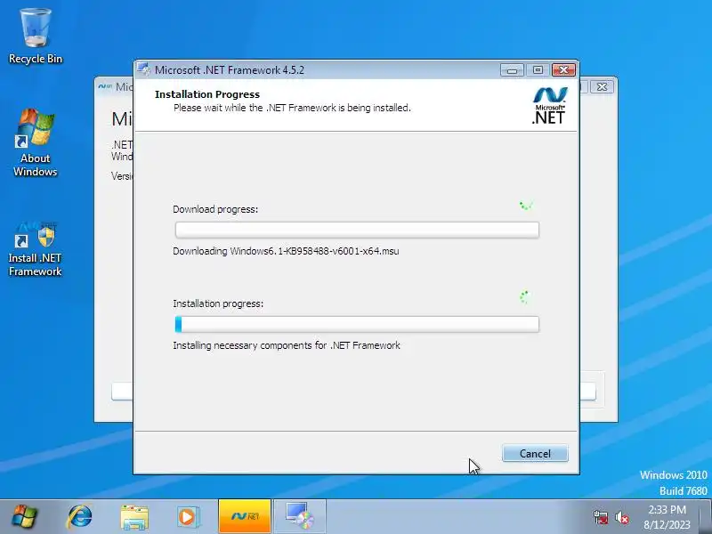The image size is (712, 534).
Task: Click the Installation progress bar
Action: tap(357, 324)
